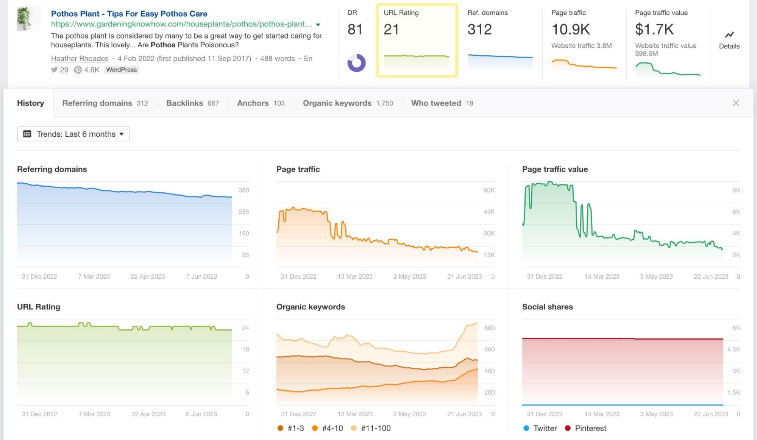Viewport: 757px width, 440px height.
Task: Expand the truncated URL with the caret
Action: tap(318, 25)
